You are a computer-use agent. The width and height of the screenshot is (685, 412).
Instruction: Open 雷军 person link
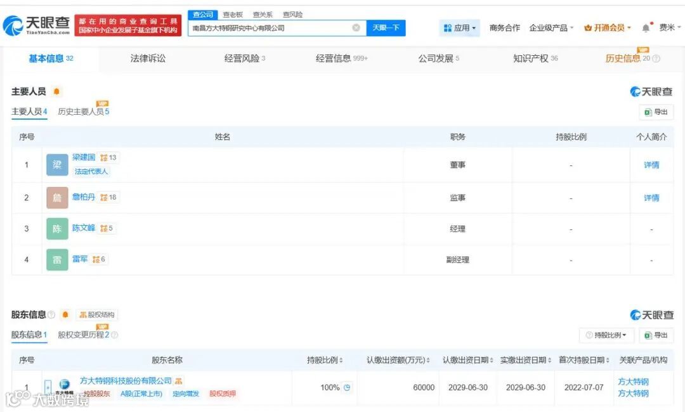pos(80,259)
